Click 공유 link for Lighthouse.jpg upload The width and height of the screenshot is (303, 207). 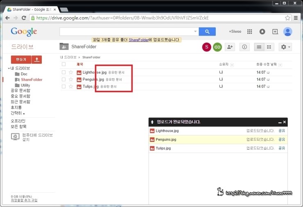point(282,131)
